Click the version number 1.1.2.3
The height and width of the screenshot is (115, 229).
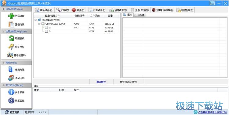click(x=42, y=112)
